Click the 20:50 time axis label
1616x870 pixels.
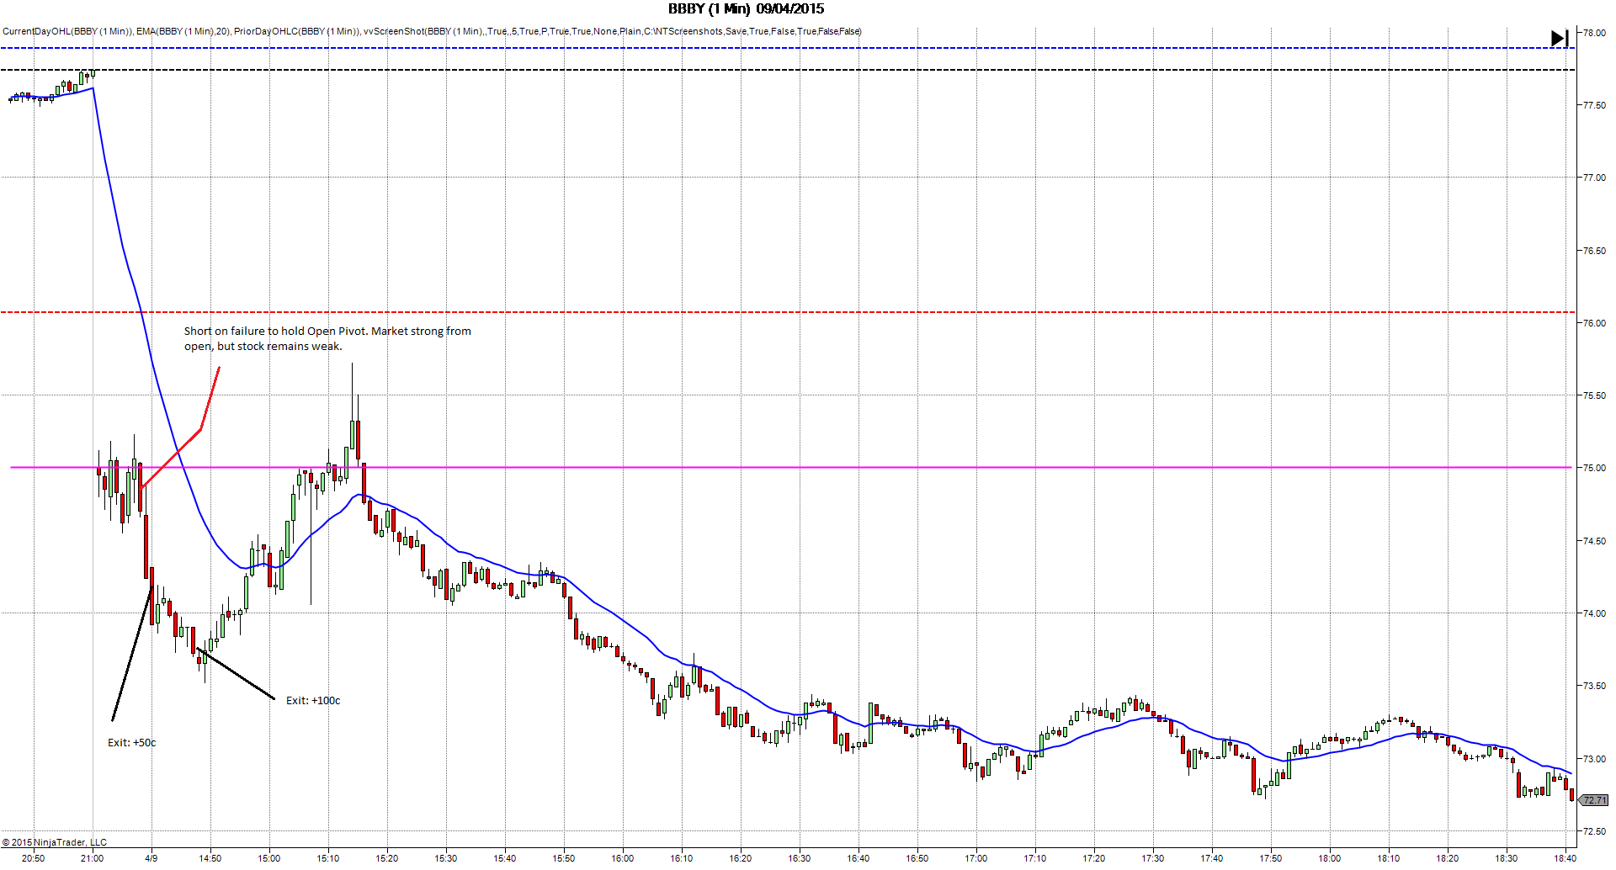click(x=34, y=858)
